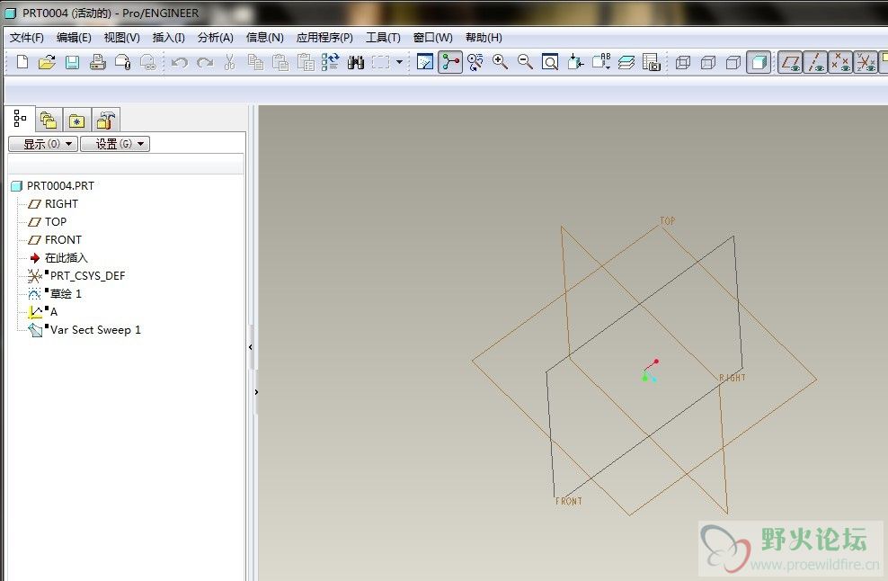This screenshot has width=888, height=581.
Task: Click the scissors Cut icon
Action: coord(229,62)
